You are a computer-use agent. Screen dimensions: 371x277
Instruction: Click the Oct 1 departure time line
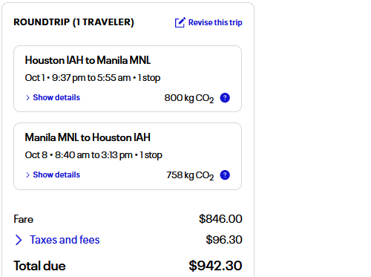[93, 78]
